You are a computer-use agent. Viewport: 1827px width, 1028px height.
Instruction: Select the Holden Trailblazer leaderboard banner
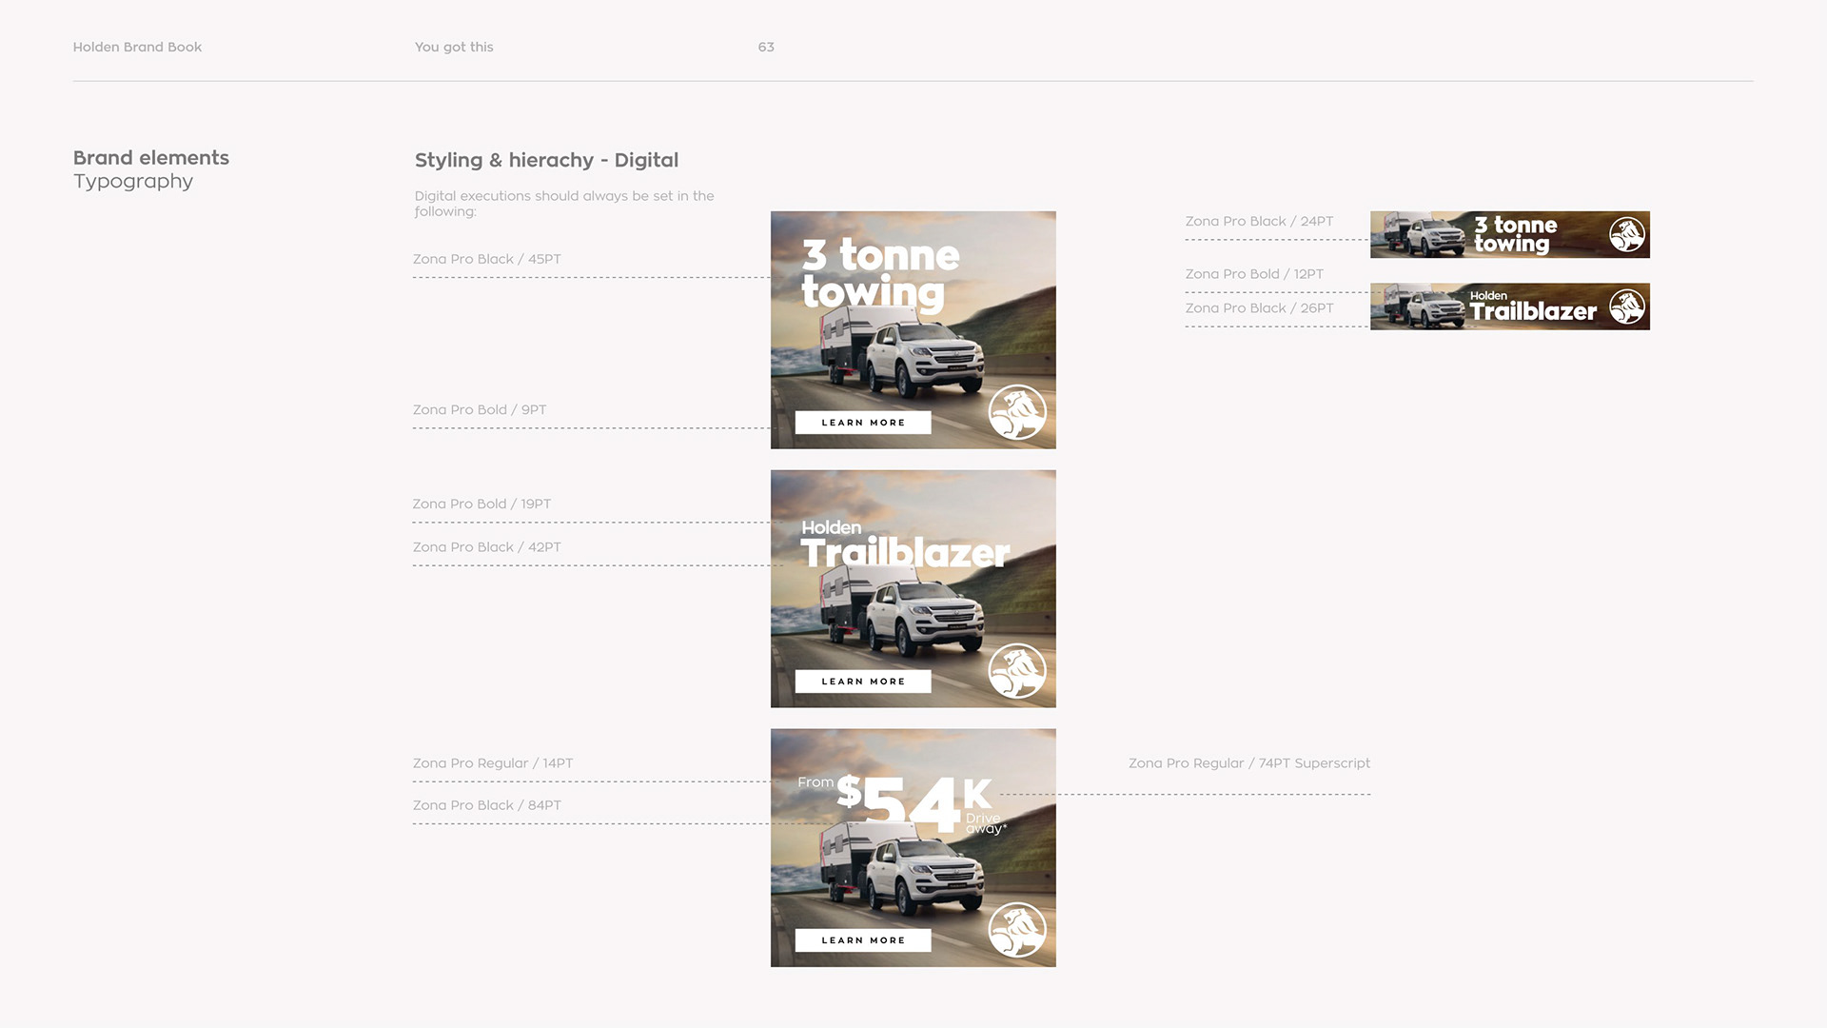pos(1509,306)
